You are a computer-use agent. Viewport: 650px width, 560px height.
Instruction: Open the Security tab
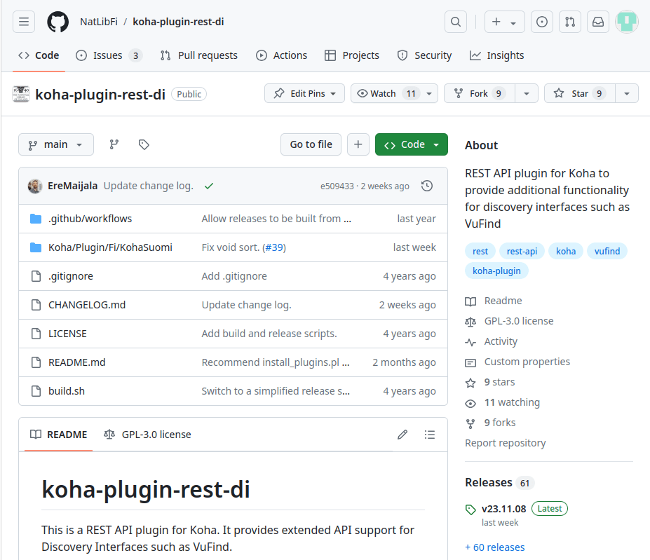click(x=424, y=55)
